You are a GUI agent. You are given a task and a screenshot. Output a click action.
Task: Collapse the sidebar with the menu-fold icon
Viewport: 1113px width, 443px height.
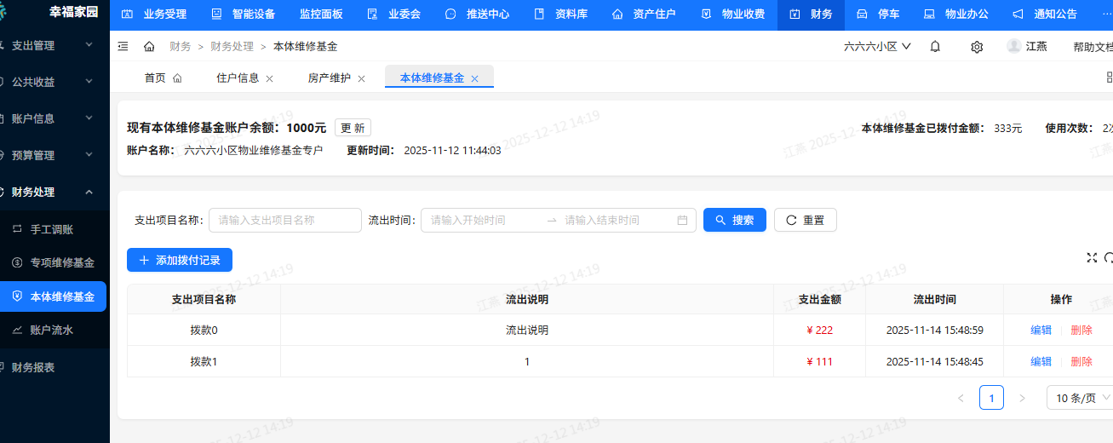point(123,46)
